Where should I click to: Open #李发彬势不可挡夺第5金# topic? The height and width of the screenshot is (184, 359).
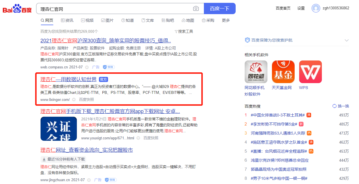pyautogui.click(x=274, y=124)
